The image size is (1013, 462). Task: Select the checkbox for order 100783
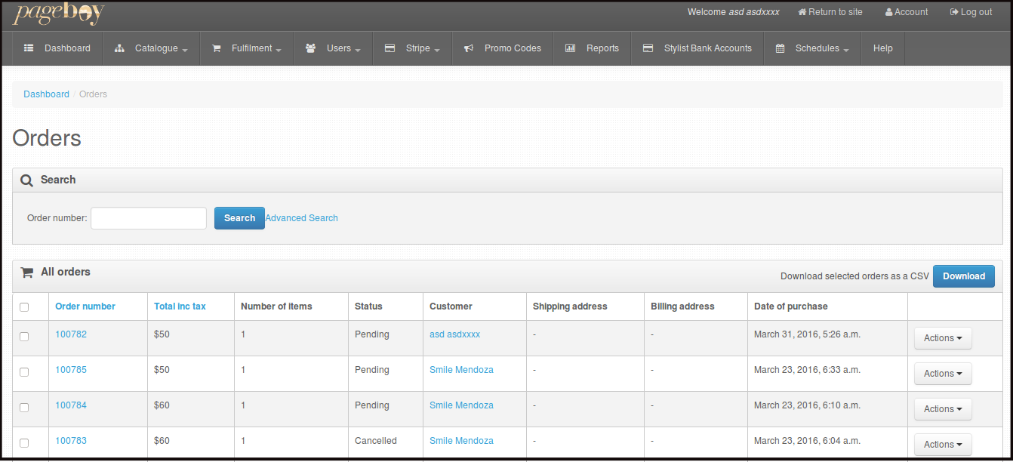24,443
